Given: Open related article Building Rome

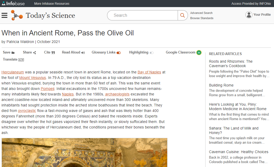Looking at the screenshot, I should click(x=221, y=85).
